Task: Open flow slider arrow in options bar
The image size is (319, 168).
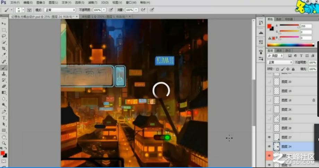Action: pyautogui.click(x=136, y=10)
